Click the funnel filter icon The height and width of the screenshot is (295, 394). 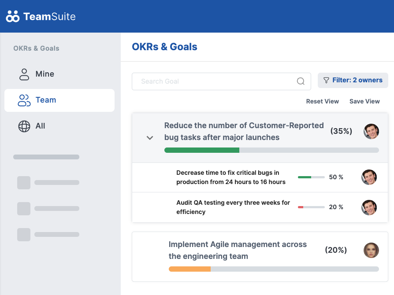326,80
